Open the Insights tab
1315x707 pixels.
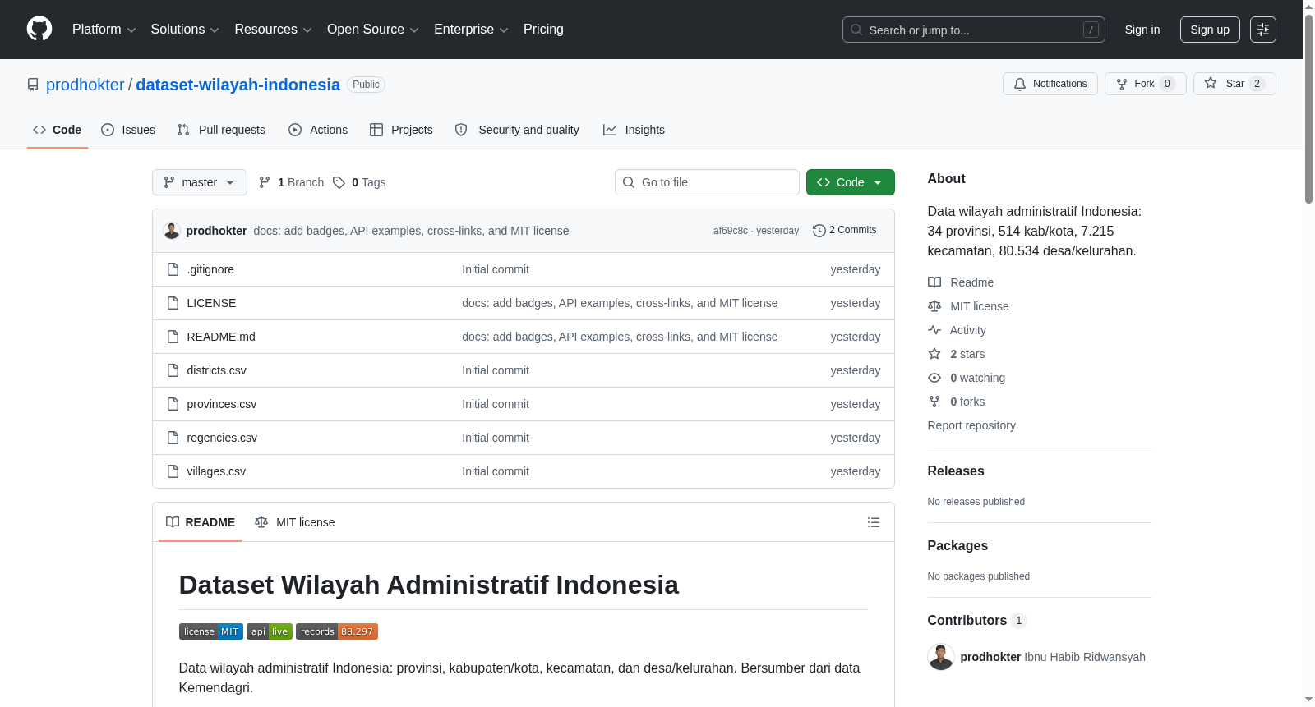coord(634,130)
